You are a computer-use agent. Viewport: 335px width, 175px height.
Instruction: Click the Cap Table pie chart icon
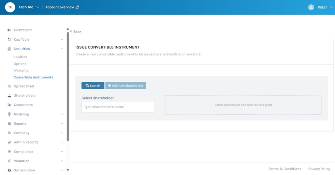[x=9, y=39]
